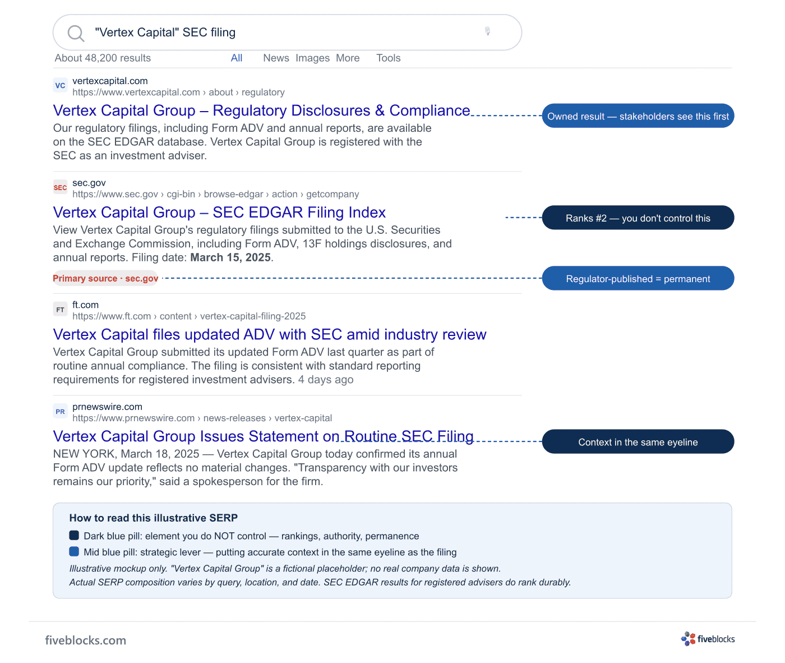This screenshot has width=785, height=663.
Task: Click the dark blue legend swatch
Action: 74,535
